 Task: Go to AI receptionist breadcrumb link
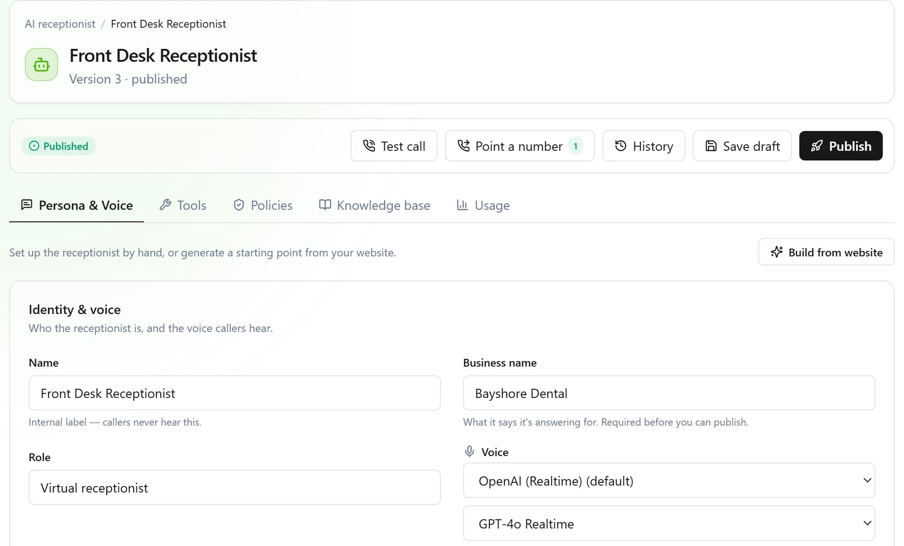[60, 24]
